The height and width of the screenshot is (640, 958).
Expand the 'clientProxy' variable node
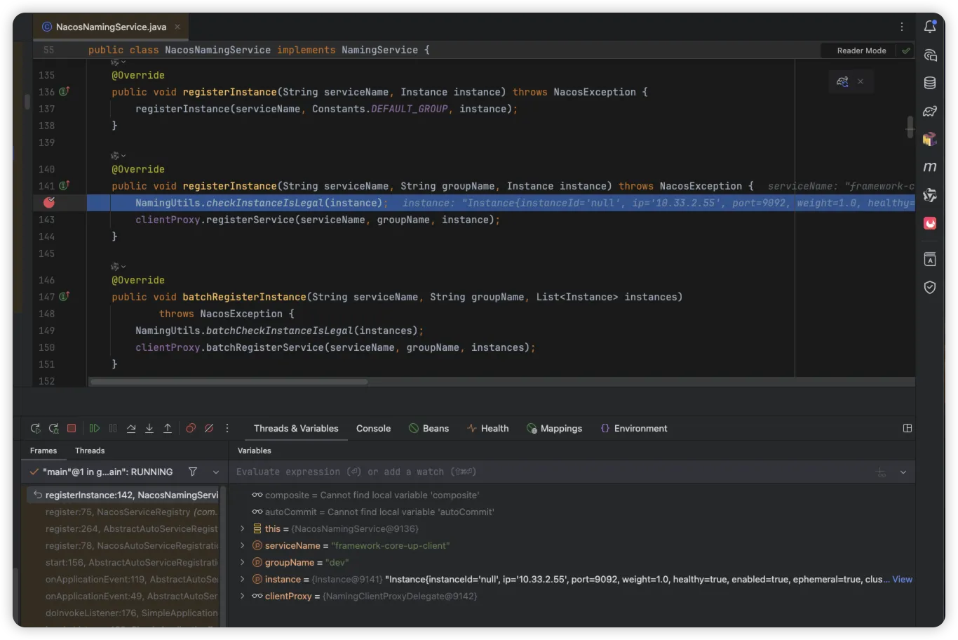pos(243,596)
